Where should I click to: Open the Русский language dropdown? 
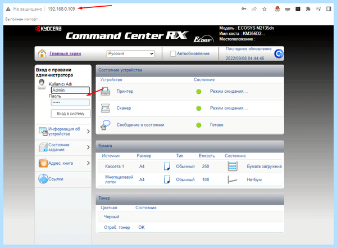coord(131,53)
